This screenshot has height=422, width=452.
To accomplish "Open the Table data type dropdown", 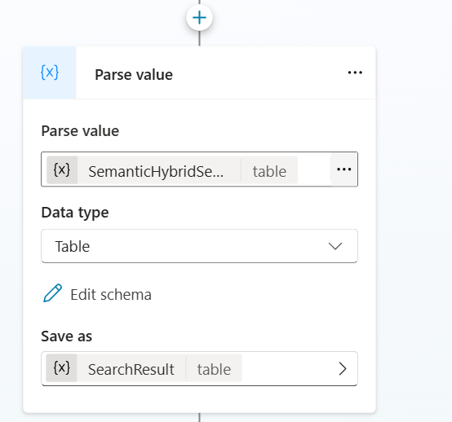I will pos(199,246).
